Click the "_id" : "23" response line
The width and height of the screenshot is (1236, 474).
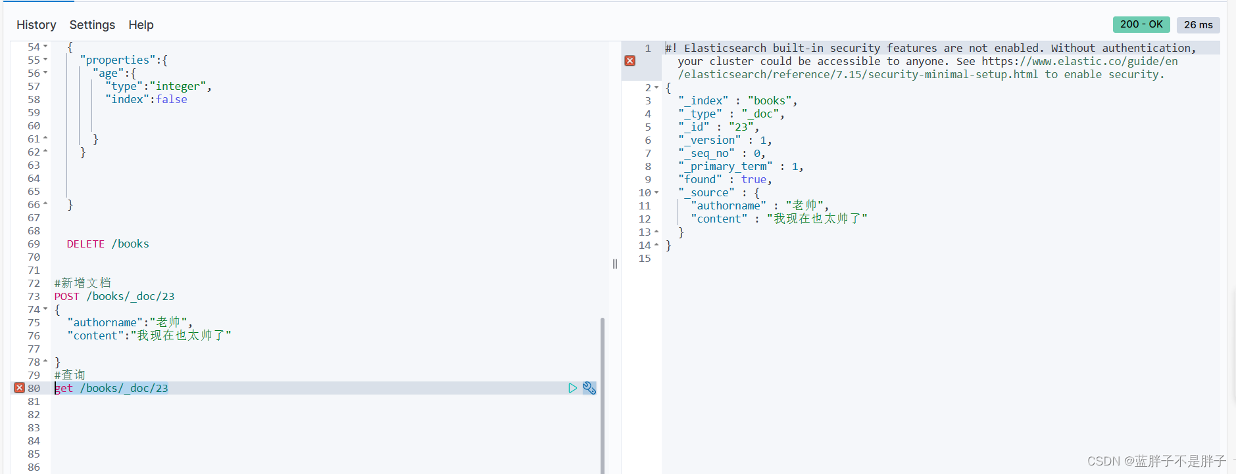(x=719, y=127)
